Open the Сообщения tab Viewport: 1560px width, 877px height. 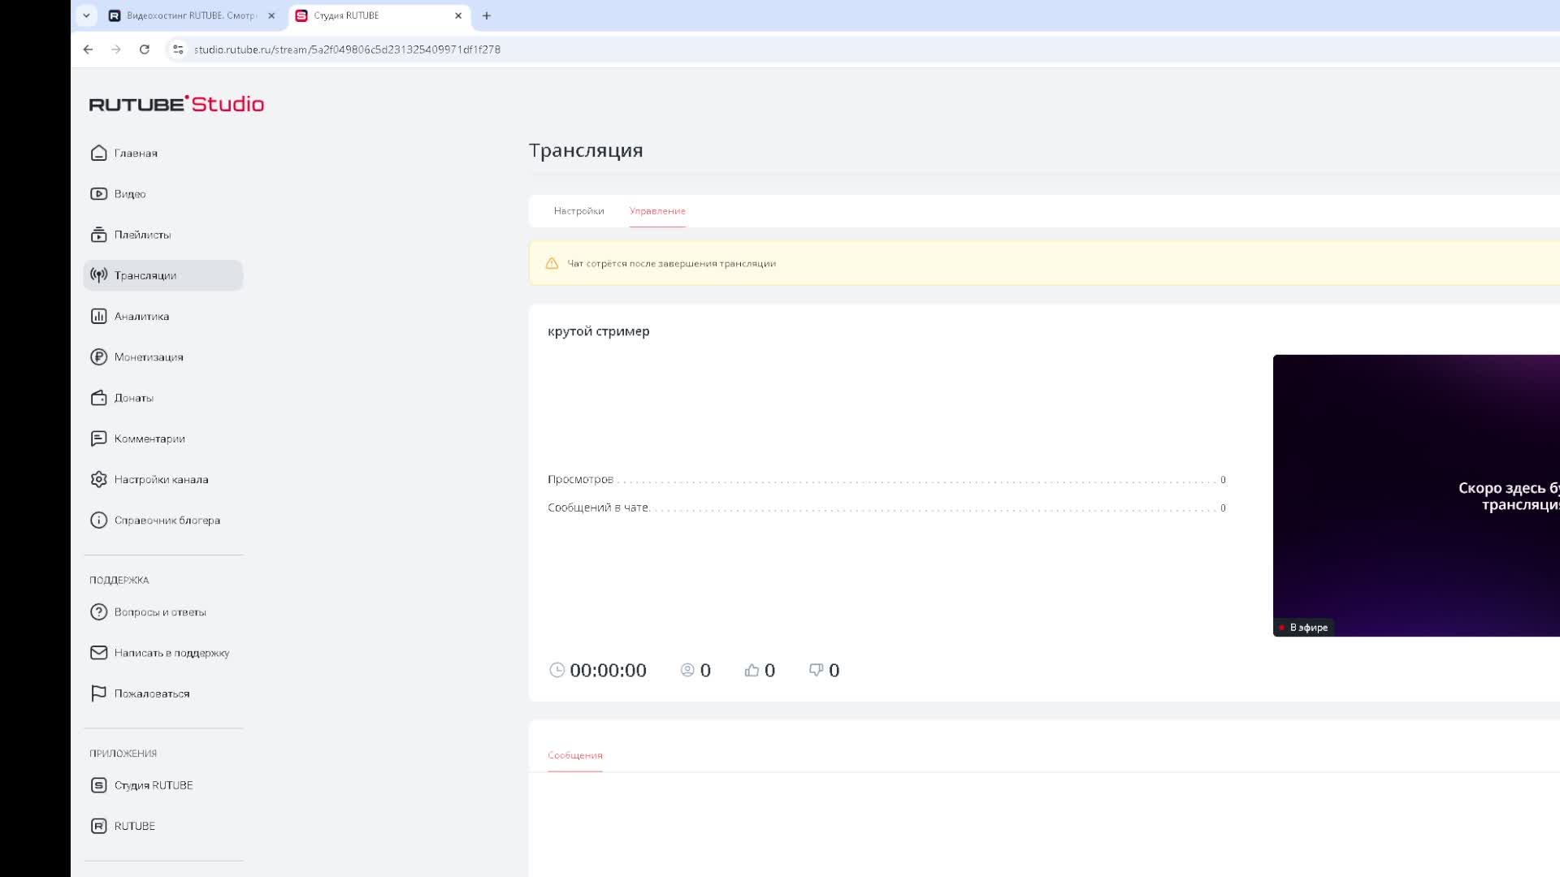(575, 755)
